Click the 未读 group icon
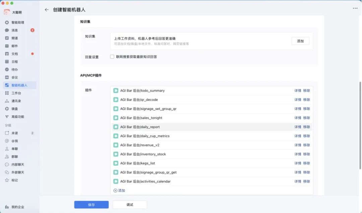 7,133
